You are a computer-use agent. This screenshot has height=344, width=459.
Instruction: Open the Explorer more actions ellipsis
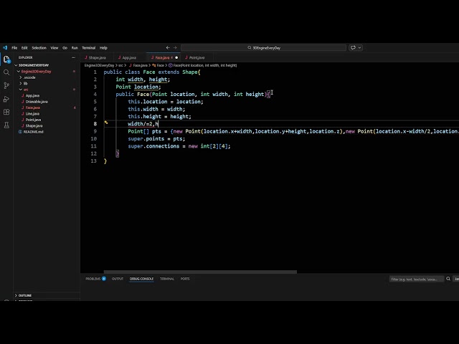73,57
